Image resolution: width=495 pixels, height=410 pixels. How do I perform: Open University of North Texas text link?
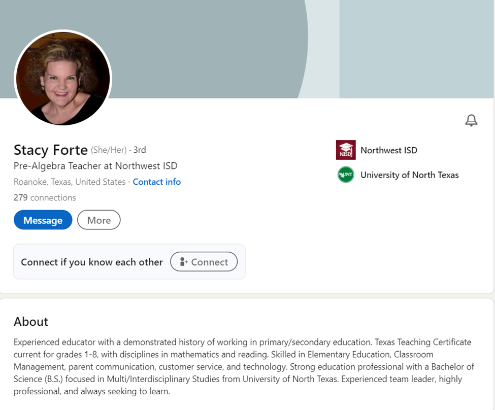409,175
